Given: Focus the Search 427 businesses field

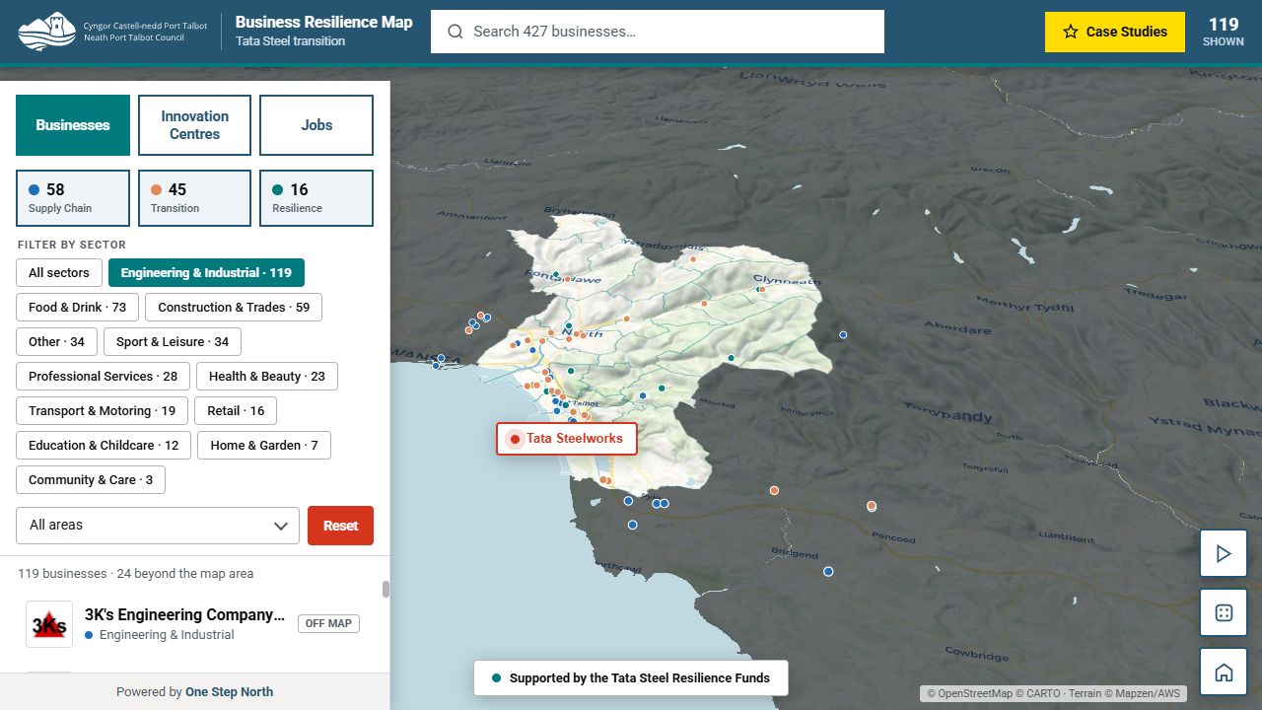Looking at the screenshot, I should pos(658,32).
